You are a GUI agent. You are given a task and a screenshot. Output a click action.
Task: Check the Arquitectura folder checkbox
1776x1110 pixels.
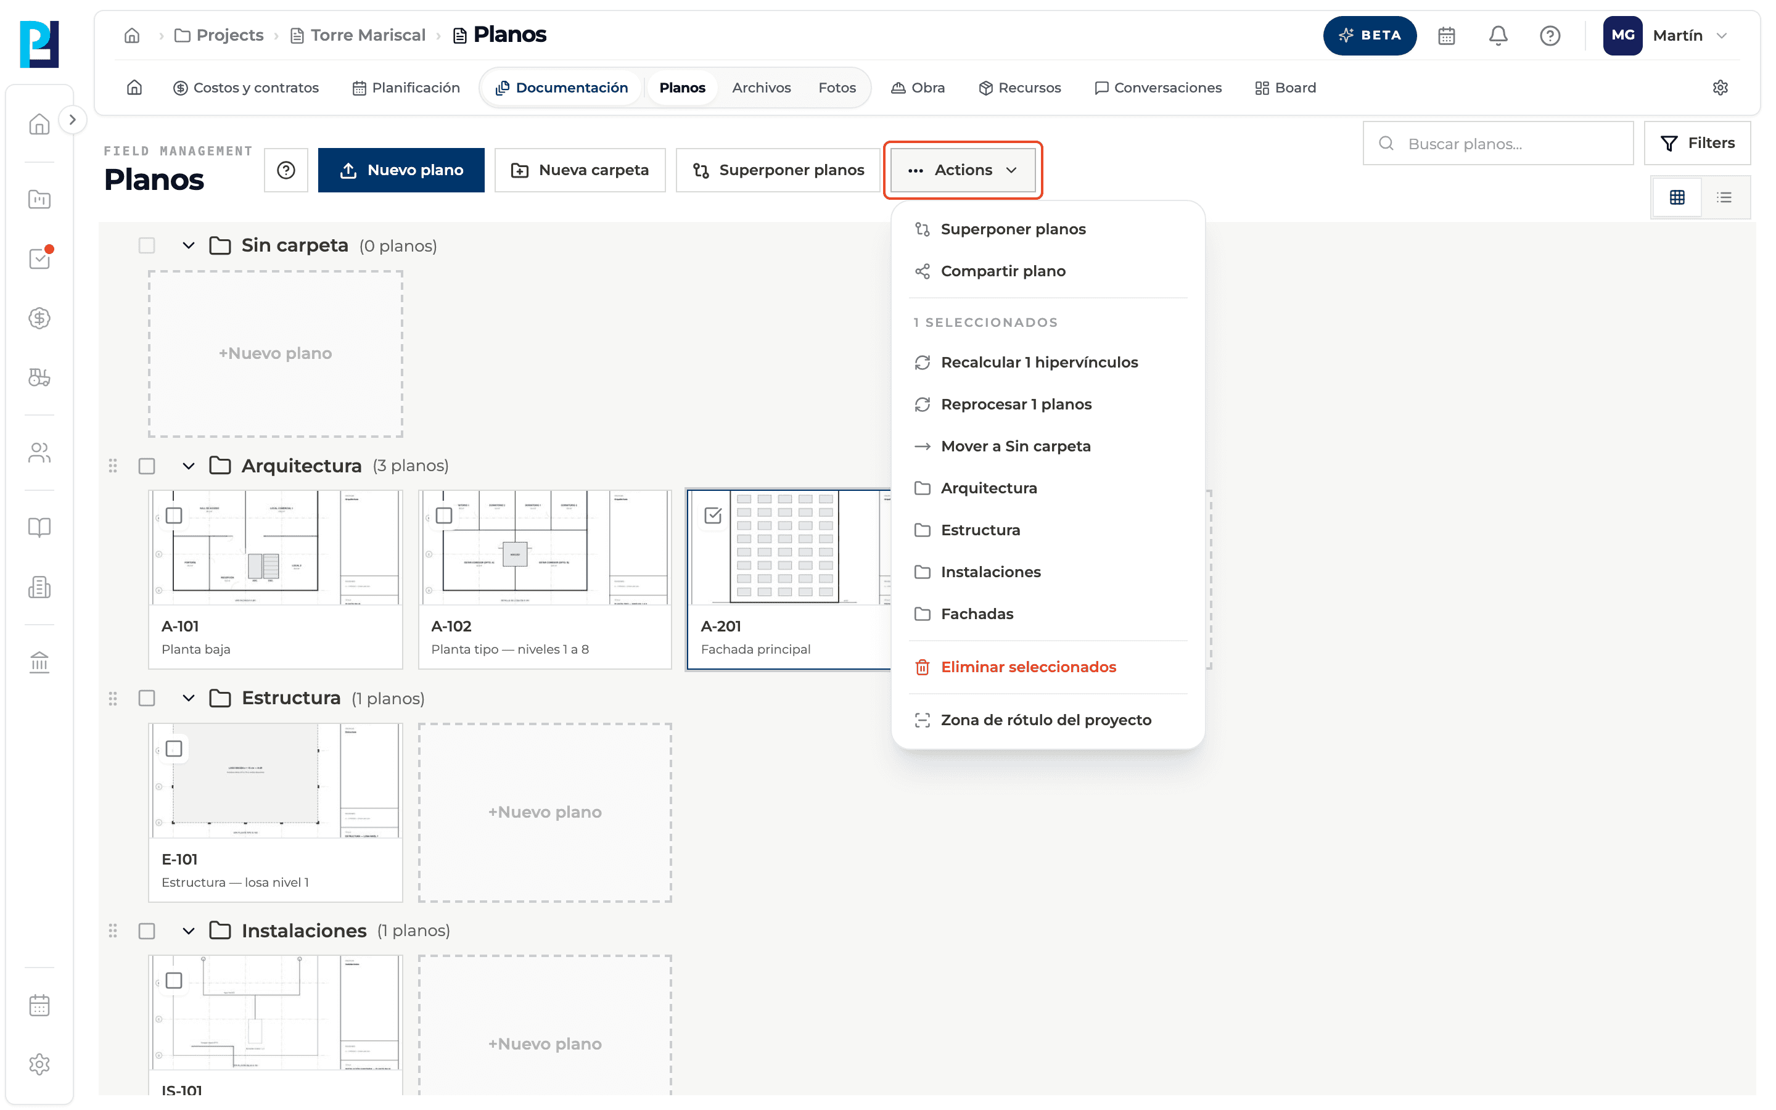(147, 466)
